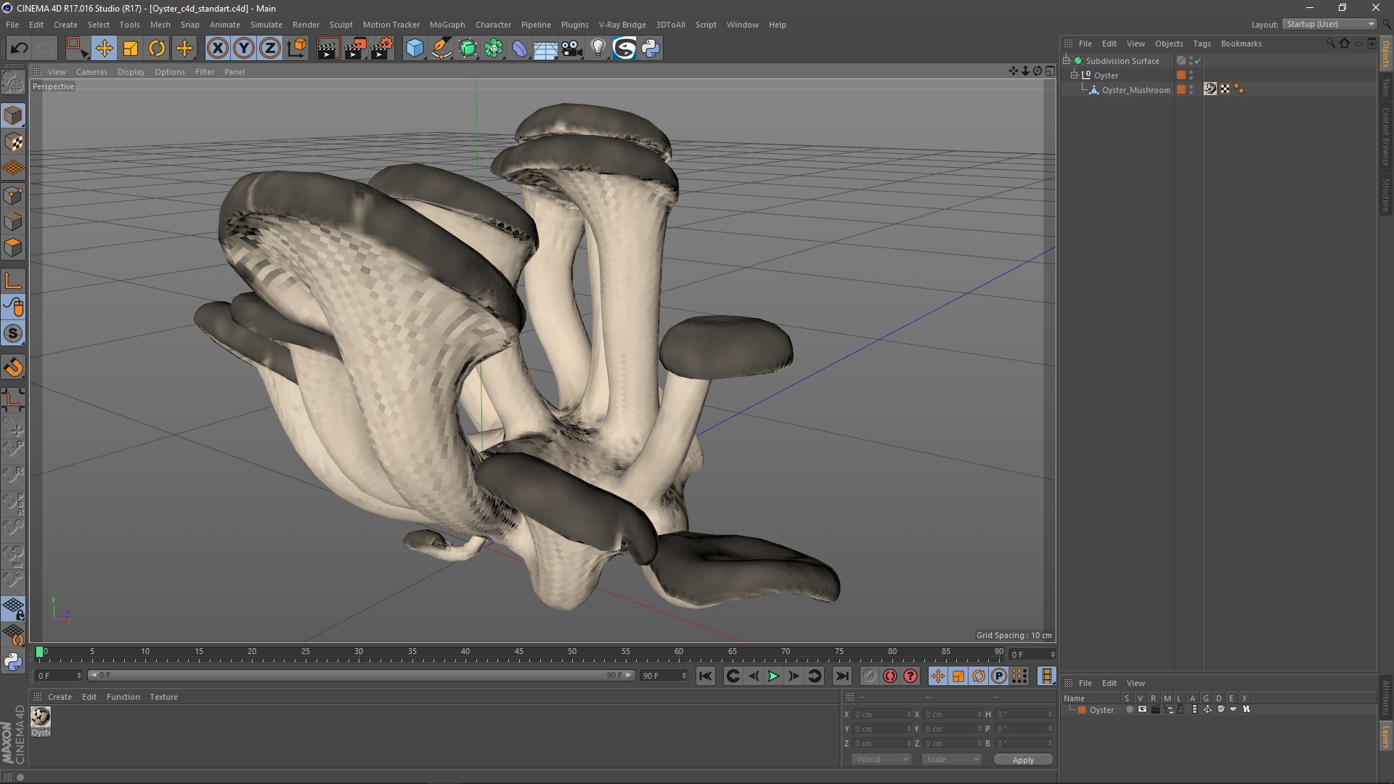Screen dimensions: 1394x784
Task: Select the Oyster_Mushroom object row
Action: [1136, 90]
